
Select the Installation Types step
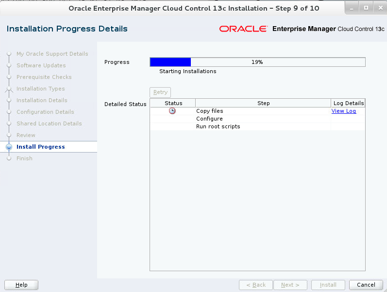(40, 89)
